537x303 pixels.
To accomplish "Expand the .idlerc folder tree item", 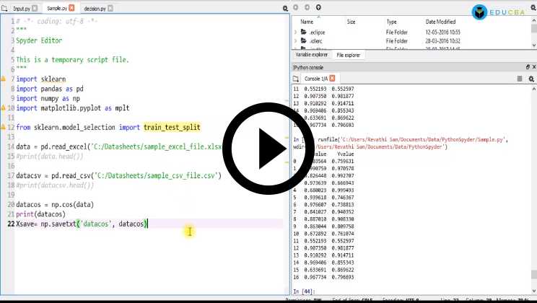I will coord(296,42).
